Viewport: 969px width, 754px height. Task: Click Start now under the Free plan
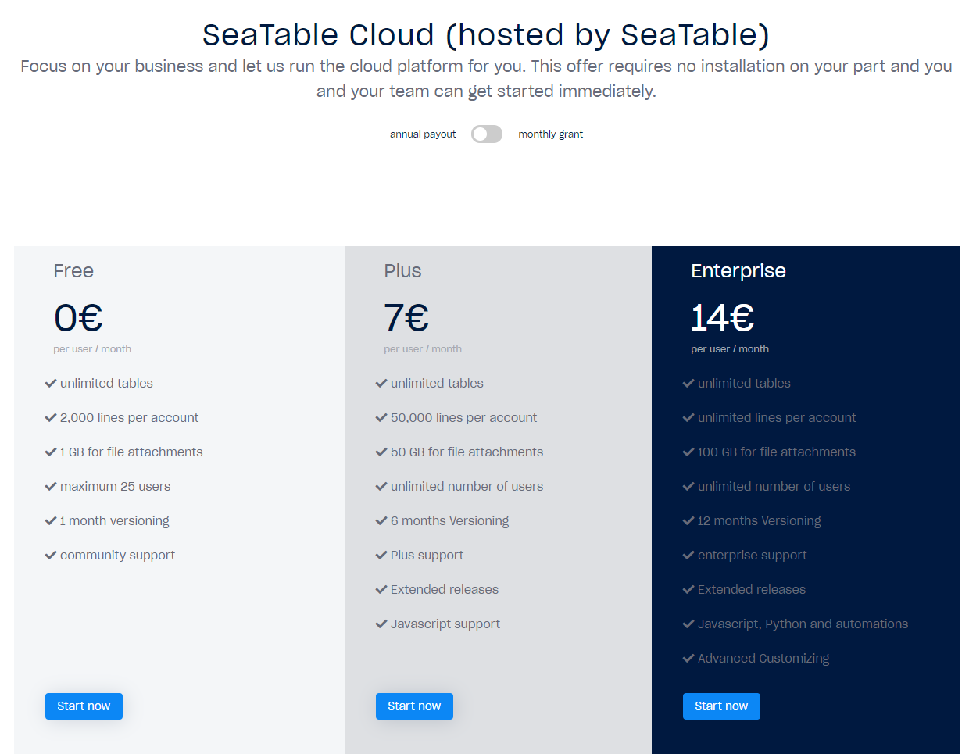(x=84, y=706)
